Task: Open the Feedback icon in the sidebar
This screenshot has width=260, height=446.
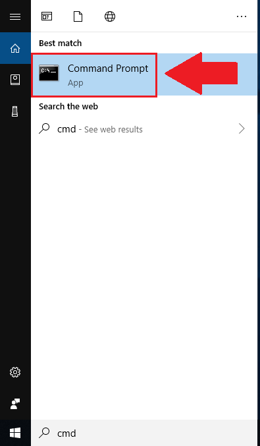Action: tap(15, 404)
